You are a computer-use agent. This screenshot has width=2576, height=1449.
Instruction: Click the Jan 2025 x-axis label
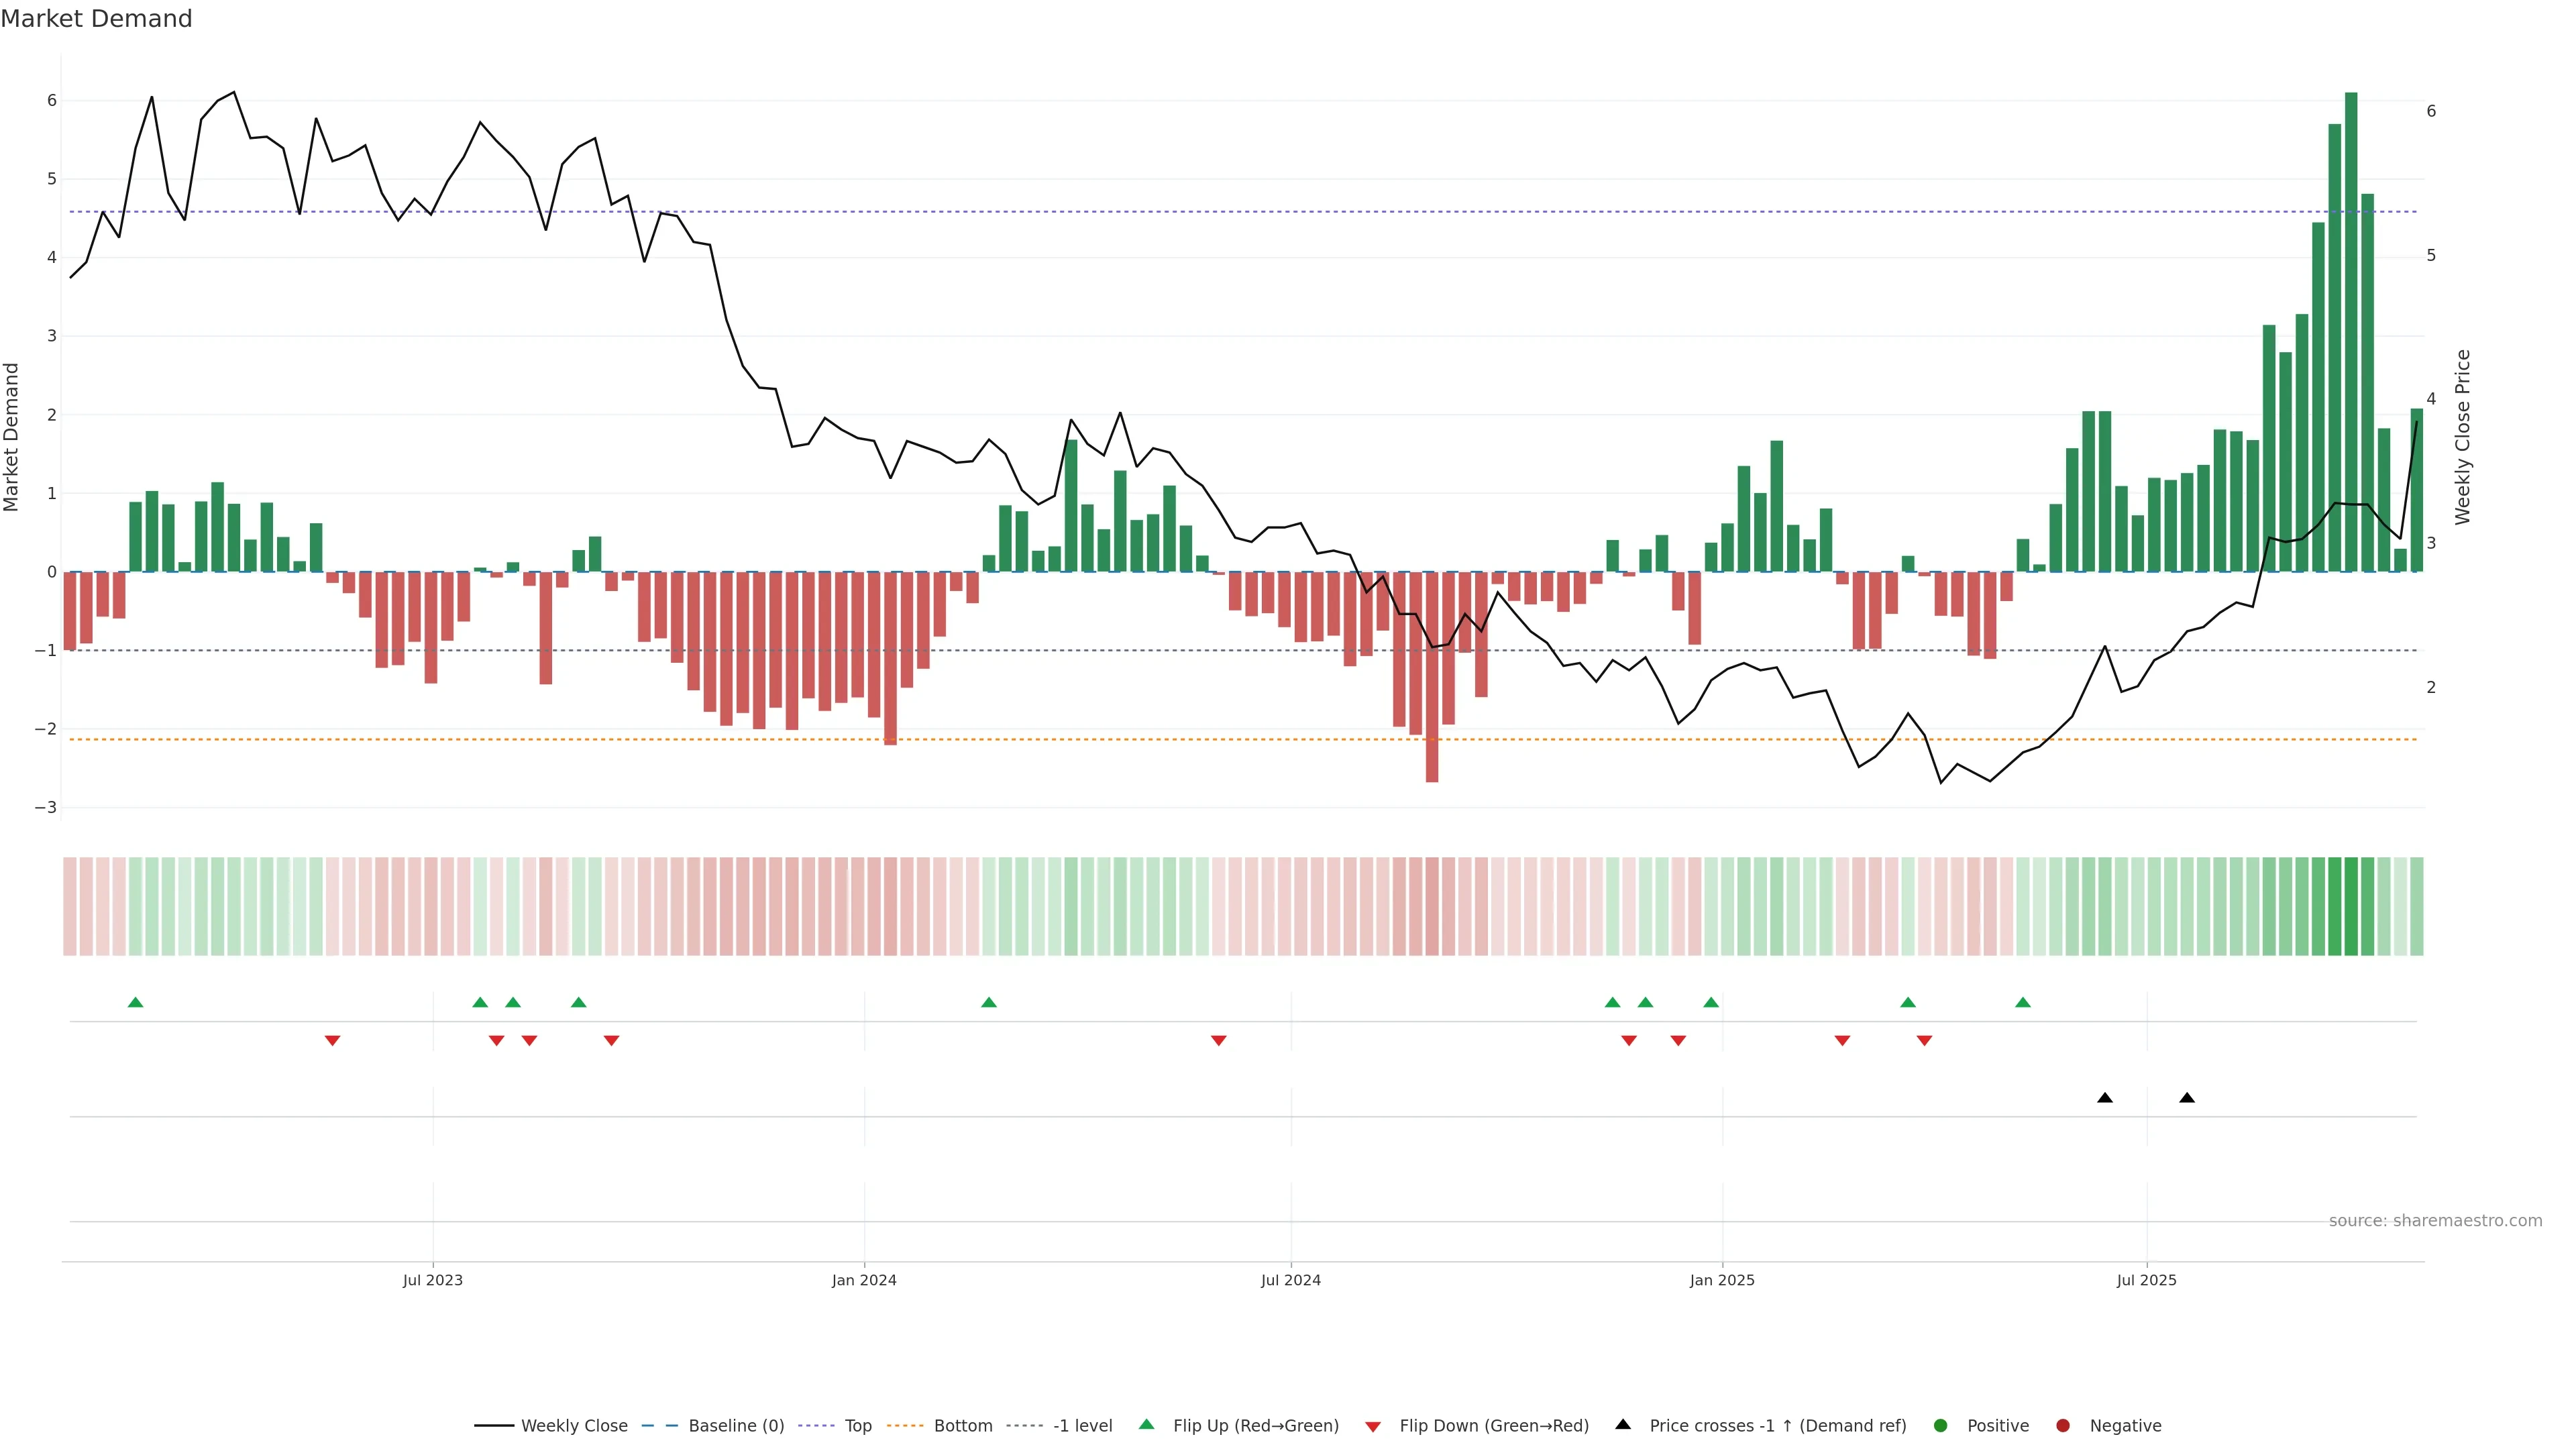(1722, 1280)
